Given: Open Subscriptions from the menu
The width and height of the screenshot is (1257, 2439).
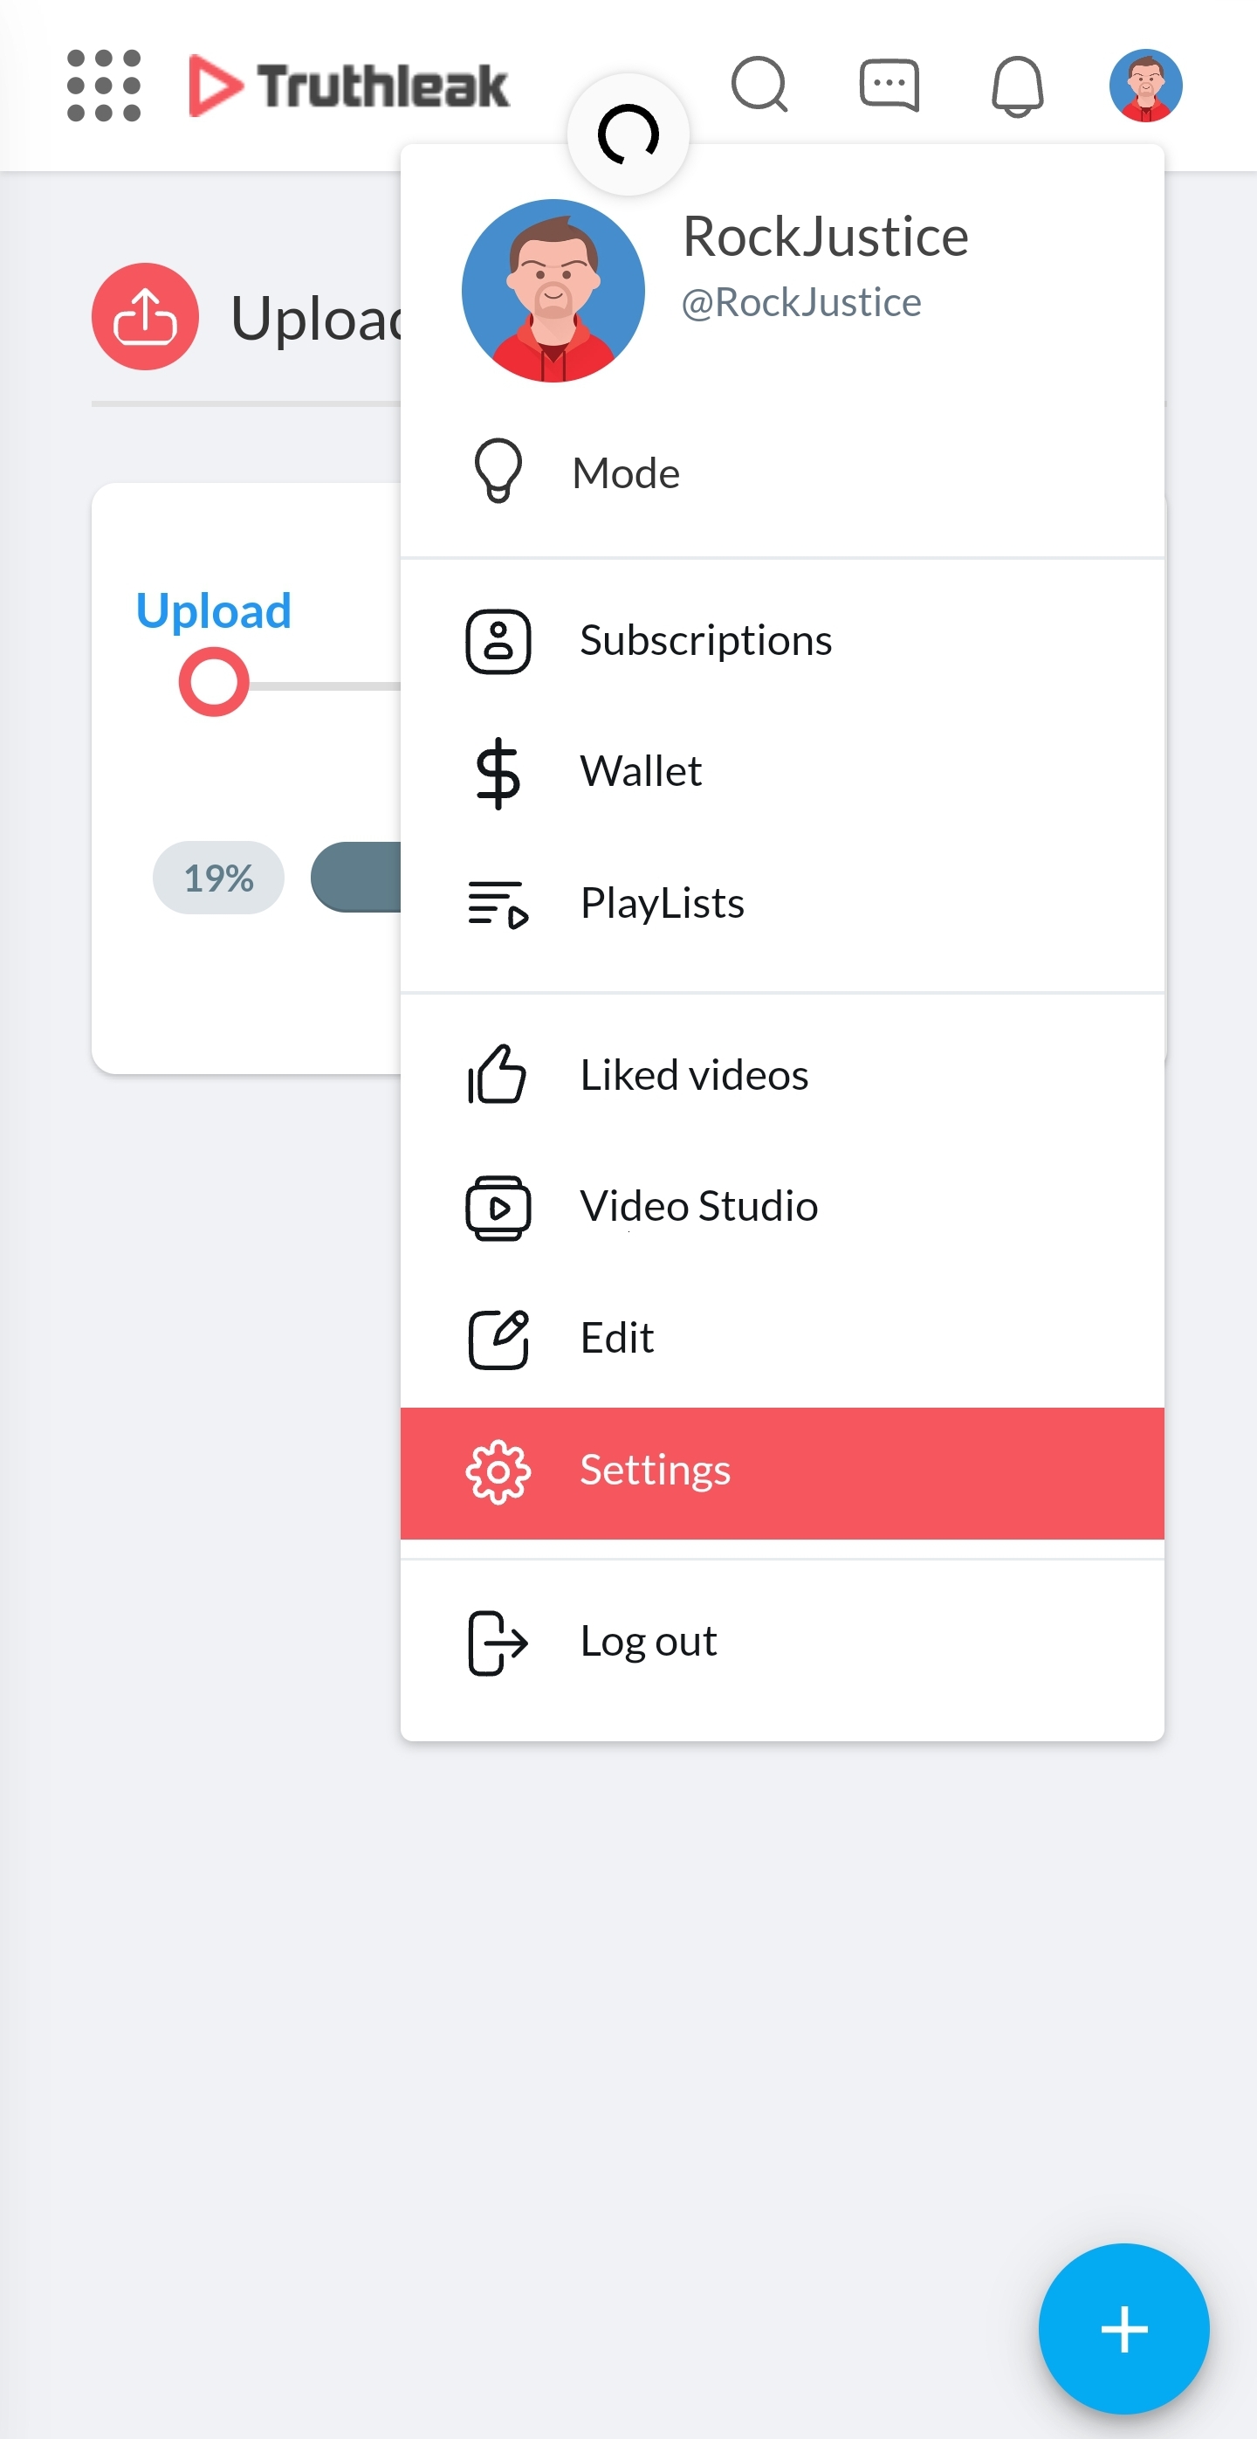Looking at the screenshot, I should 705,641.
